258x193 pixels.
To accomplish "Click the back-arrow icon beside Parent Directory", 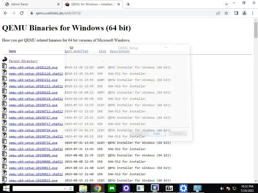I will point(5,59).
